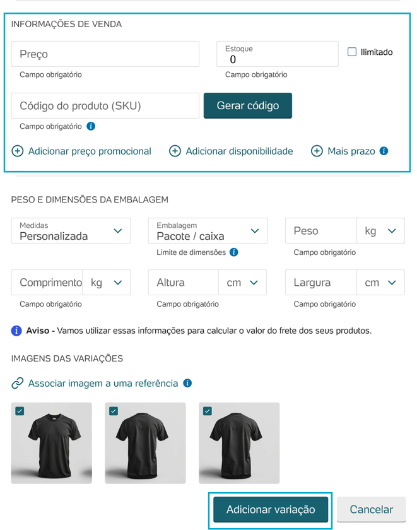Open the Altura cm unit dropdown
This screenshot has width=417, height=530.
[242, 282]
